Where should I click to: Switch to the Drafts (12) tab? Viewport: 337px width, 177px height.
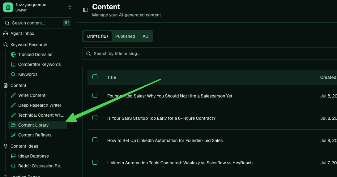pyautogui.click(x=97, y=36)
